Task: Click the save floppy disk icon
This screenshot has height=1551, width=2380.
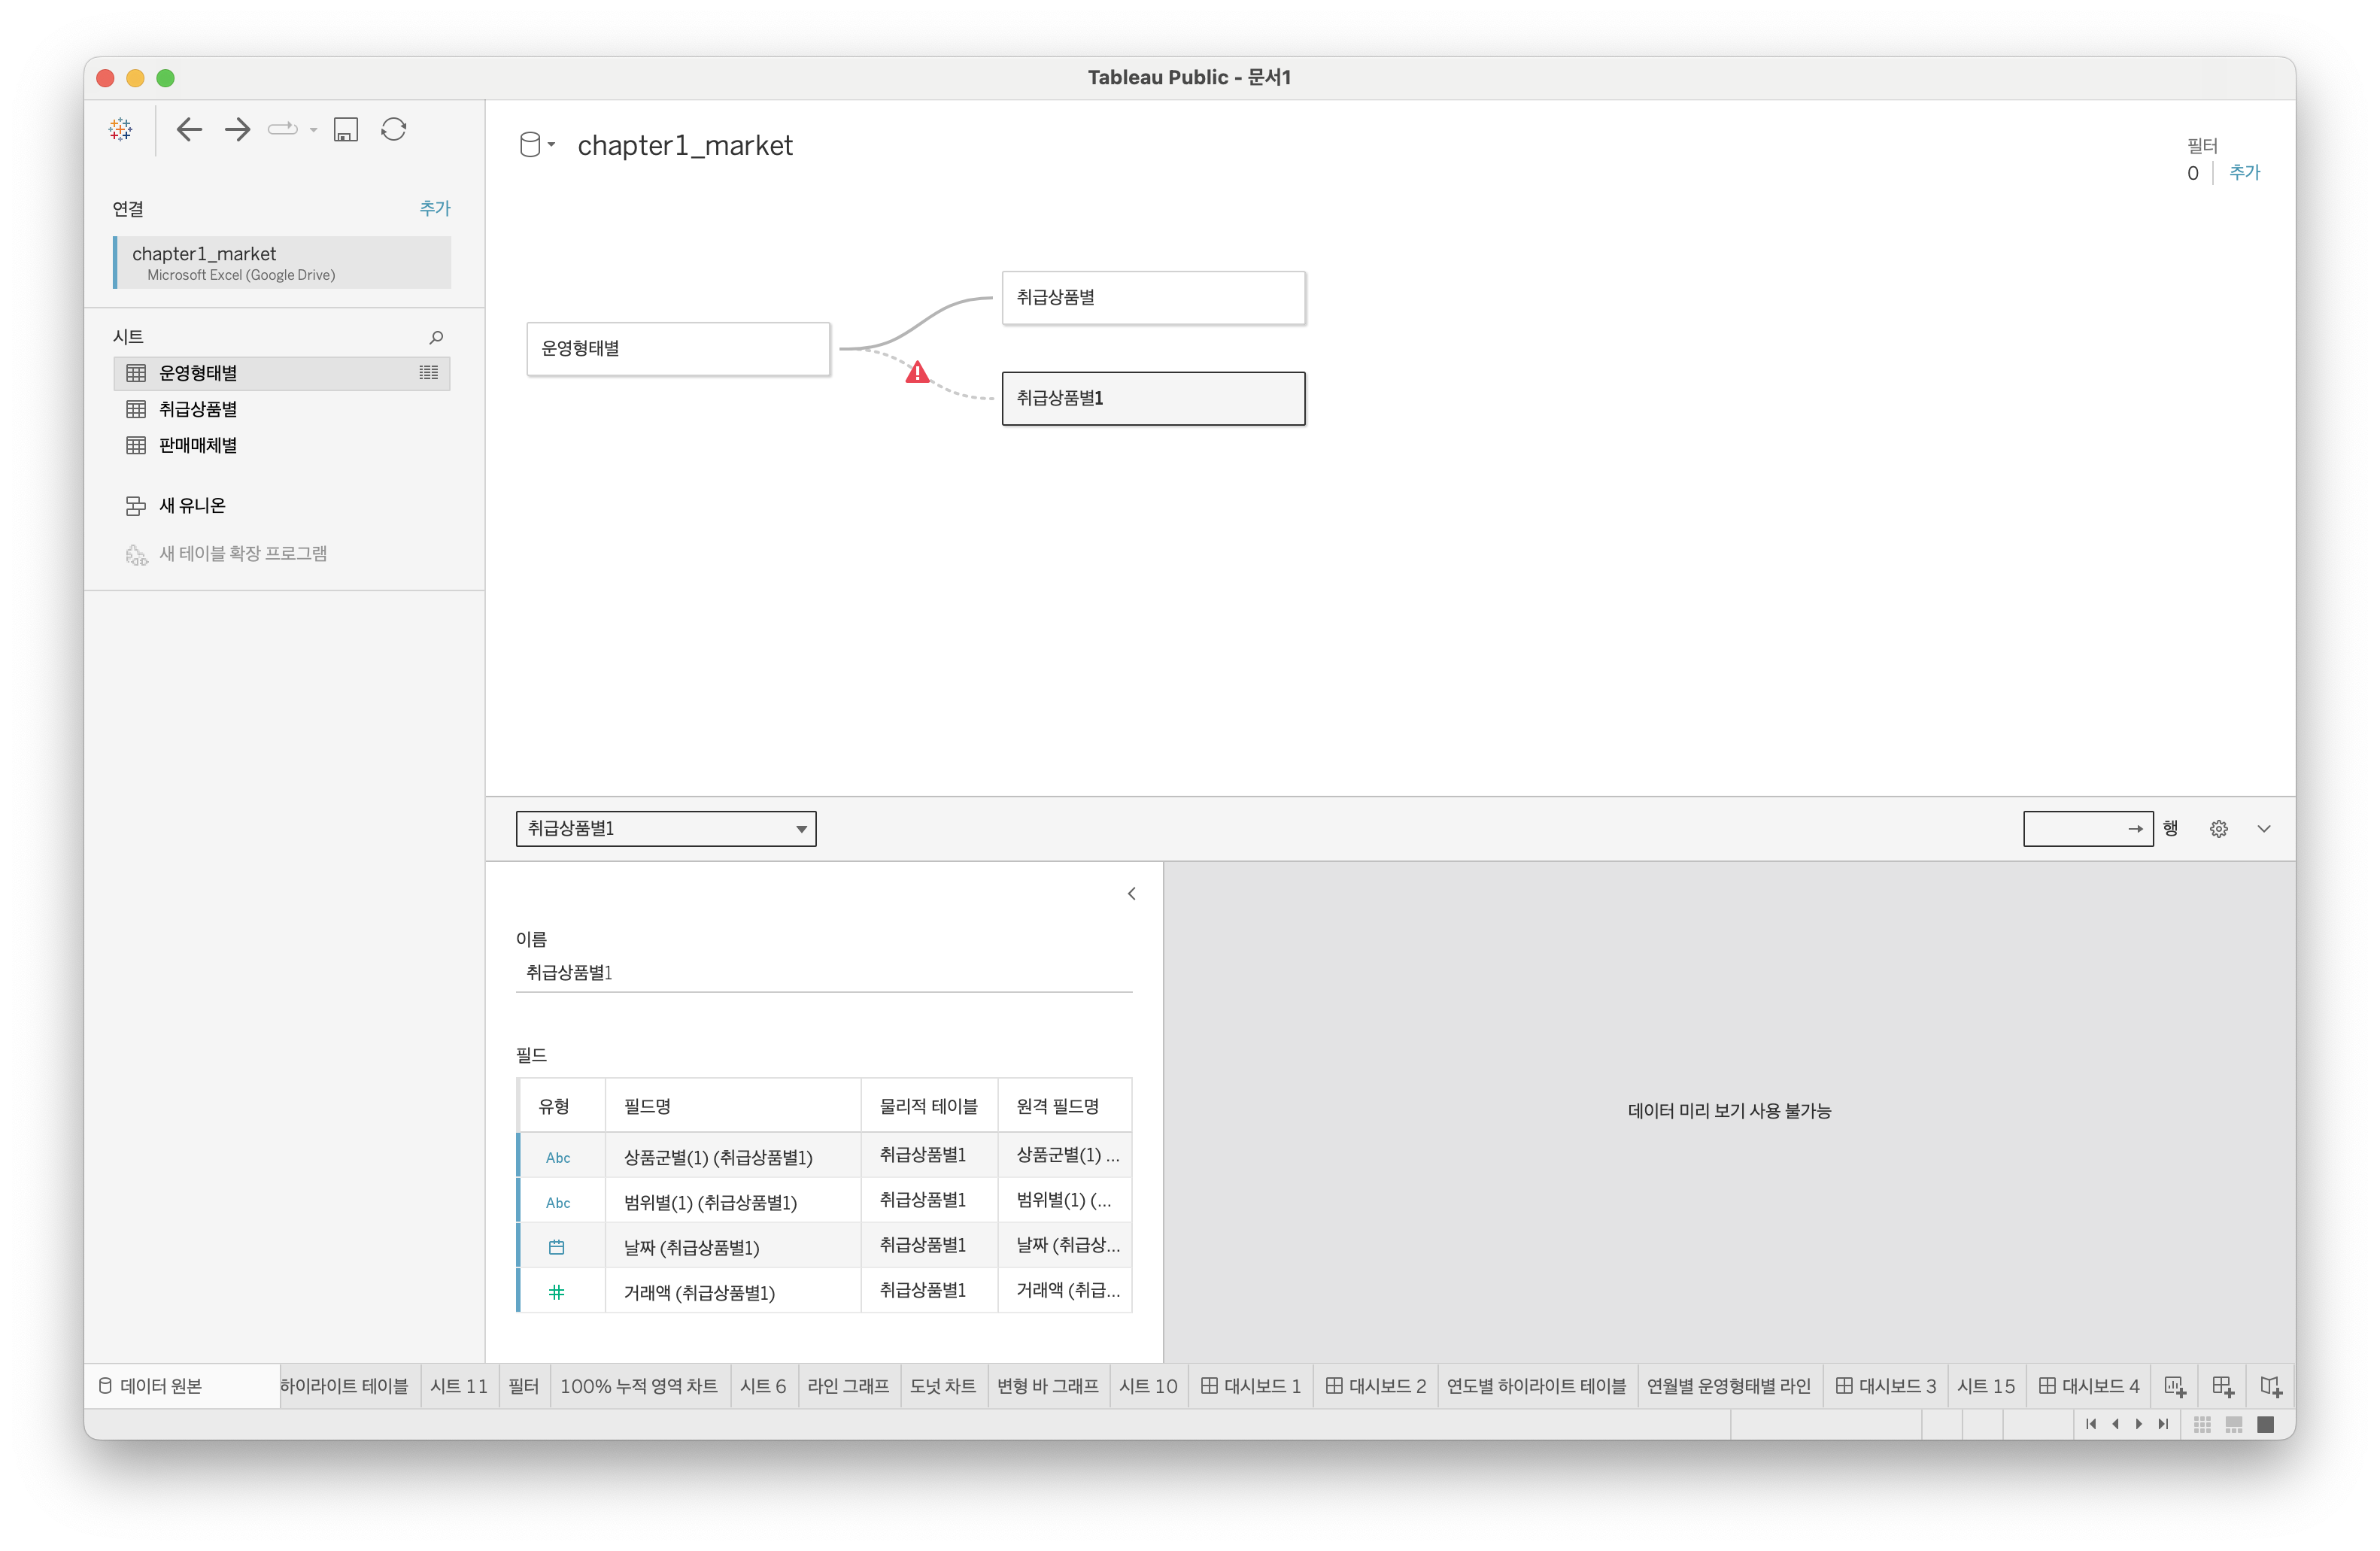Action: 346,129
